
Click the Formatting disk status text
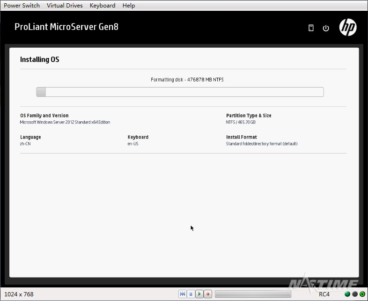tap(187, 80)
